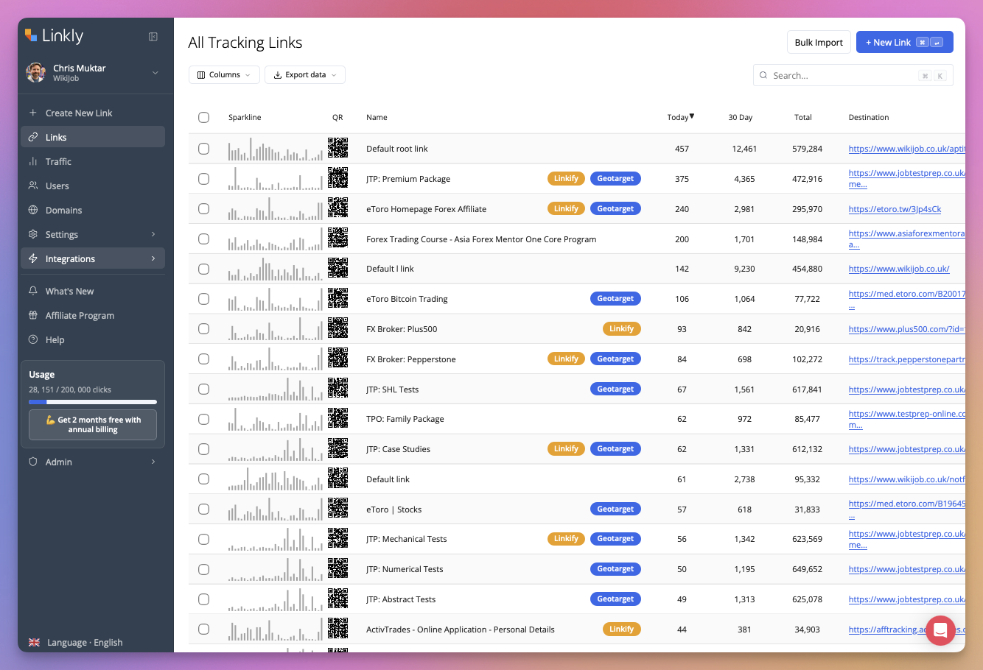This screenshot has width=983, height=670.
Task: Open QR code for JTP: Case Studies
Action: coord(337,448)
